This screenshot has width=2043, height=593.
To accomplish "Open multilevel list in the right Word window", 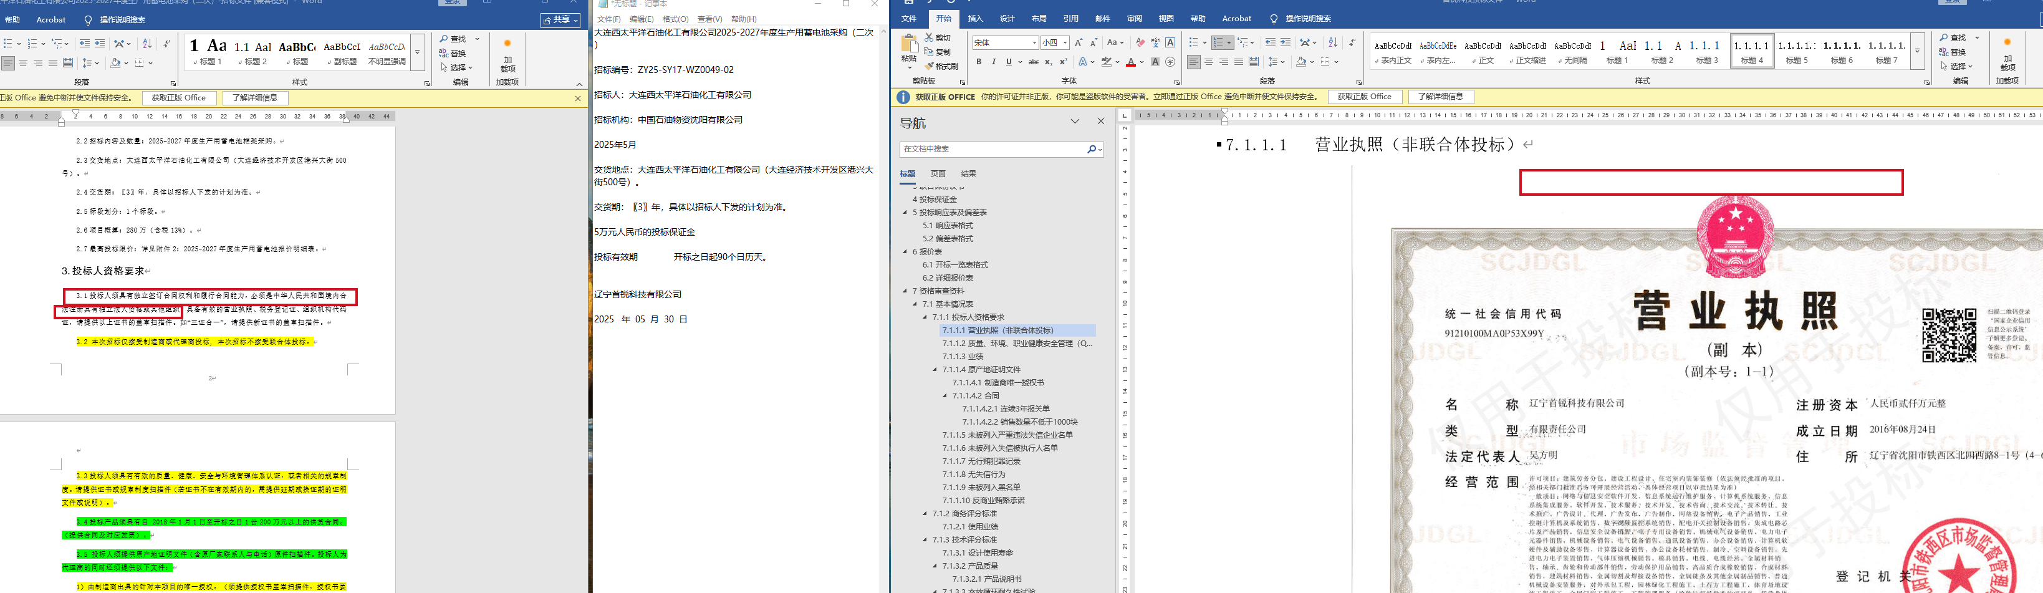I will 1244,43.
